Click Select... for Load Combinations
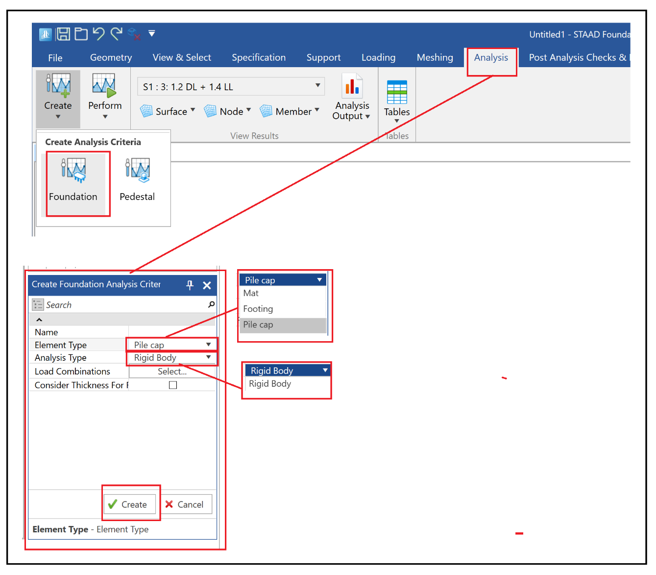The height and width of the screenshot is (575, 656). coord(172,372)
